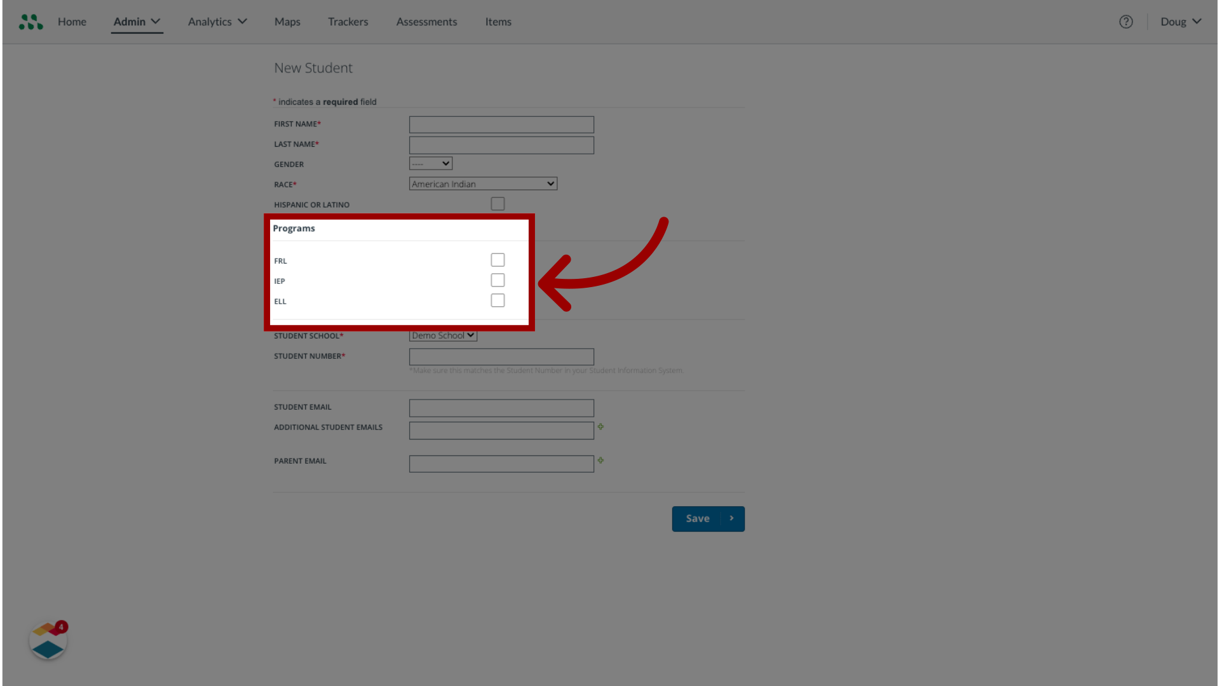The width and height of the screenshot is (1220, 686).
Task: Toggle the IEP program checkbox
Action: [x=498, y=279]
